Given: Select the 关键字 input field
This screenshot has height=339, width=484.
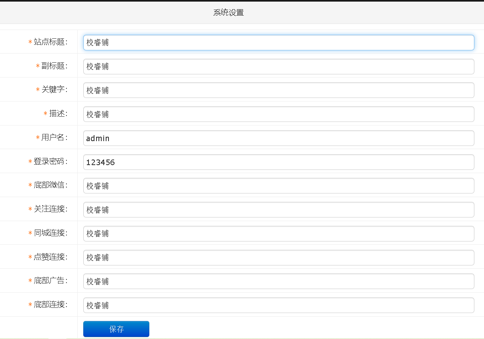Looking at the screenshot, I should click(278, 90).
